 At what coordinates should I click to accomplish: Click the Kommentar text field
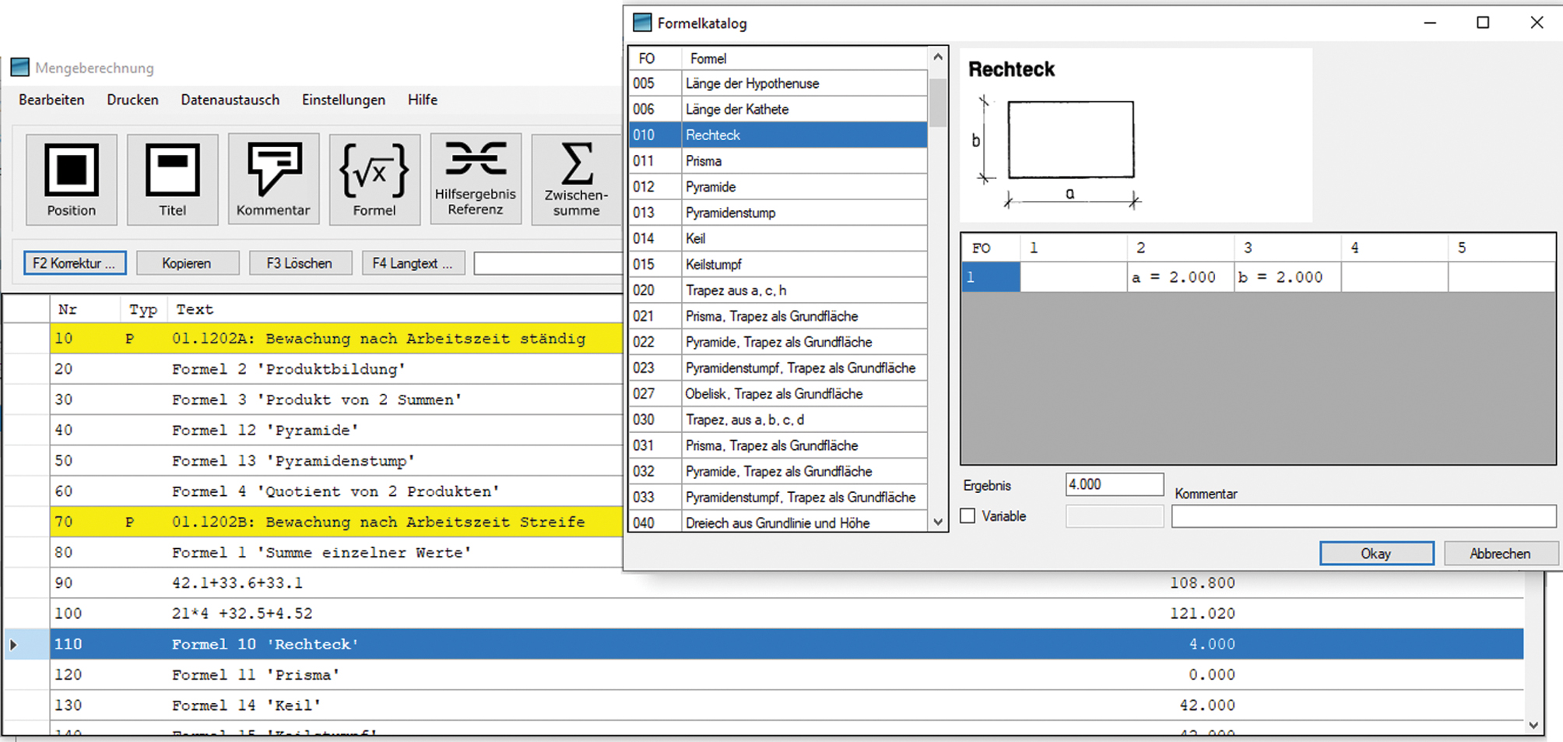[x=1364, y=516]
